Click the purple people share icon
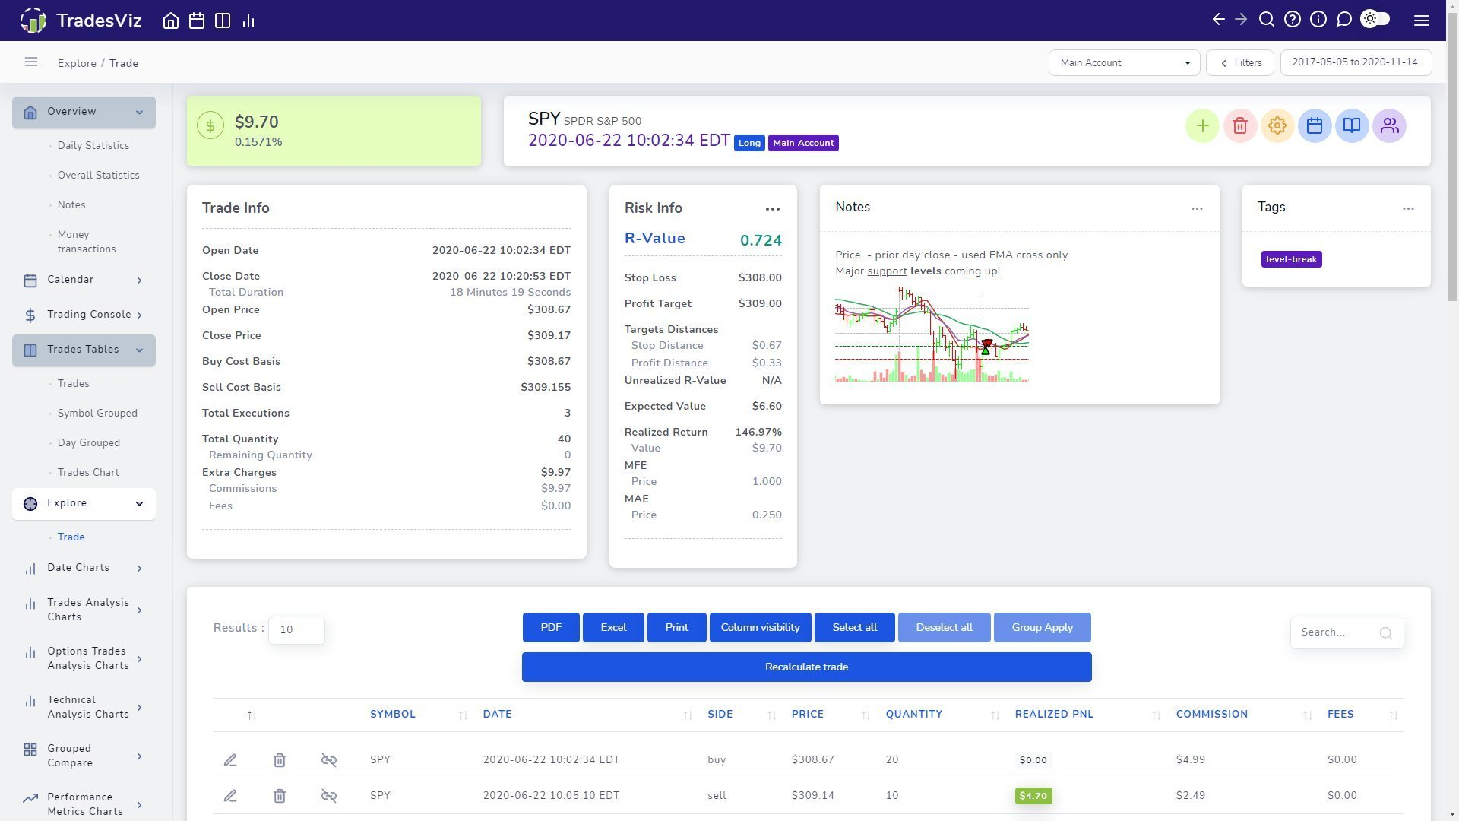The image size is (1459, 821). click(x=1389, y=126)
